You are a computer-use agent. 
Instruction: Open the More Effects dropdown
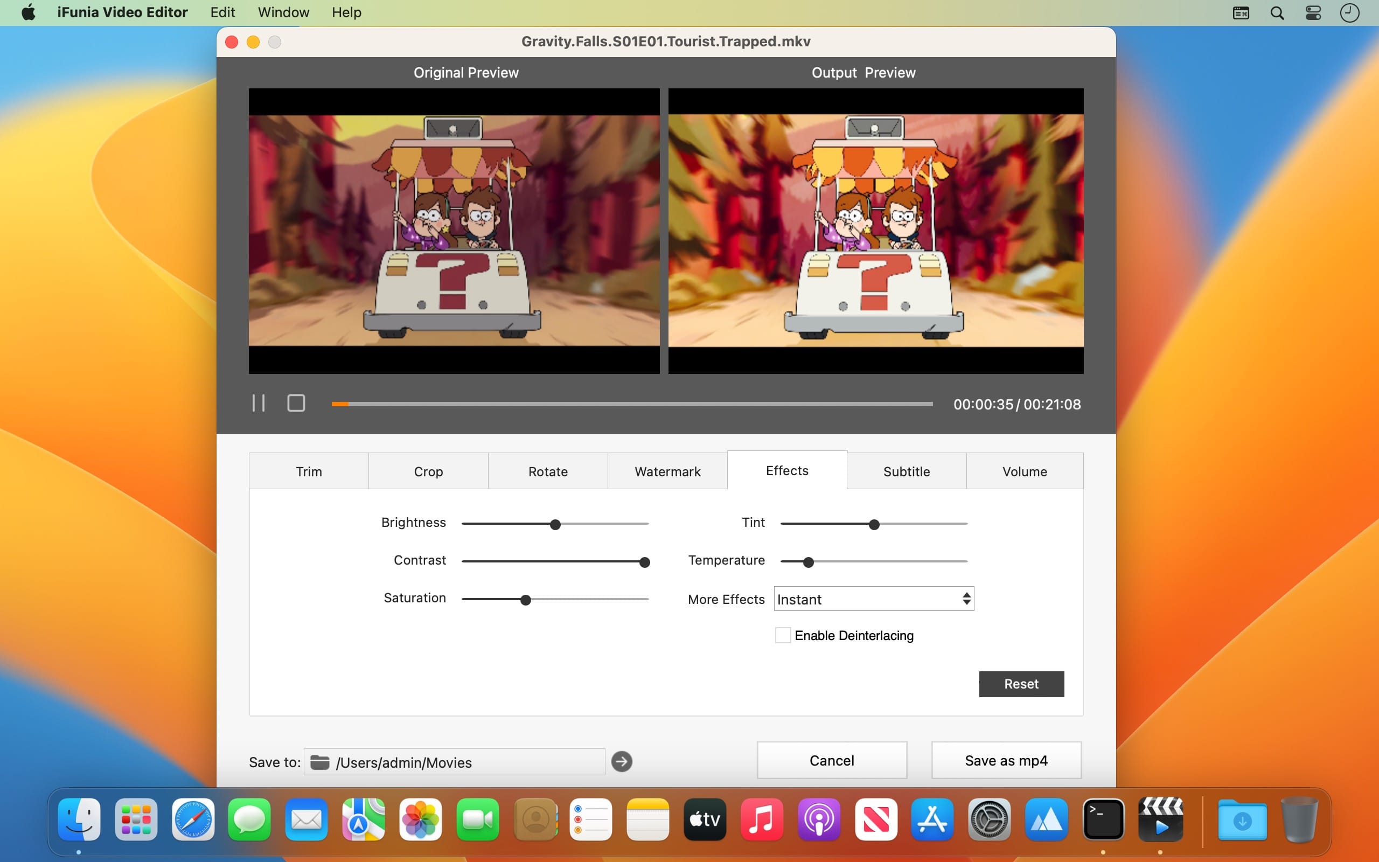click(x=874, y=599)
